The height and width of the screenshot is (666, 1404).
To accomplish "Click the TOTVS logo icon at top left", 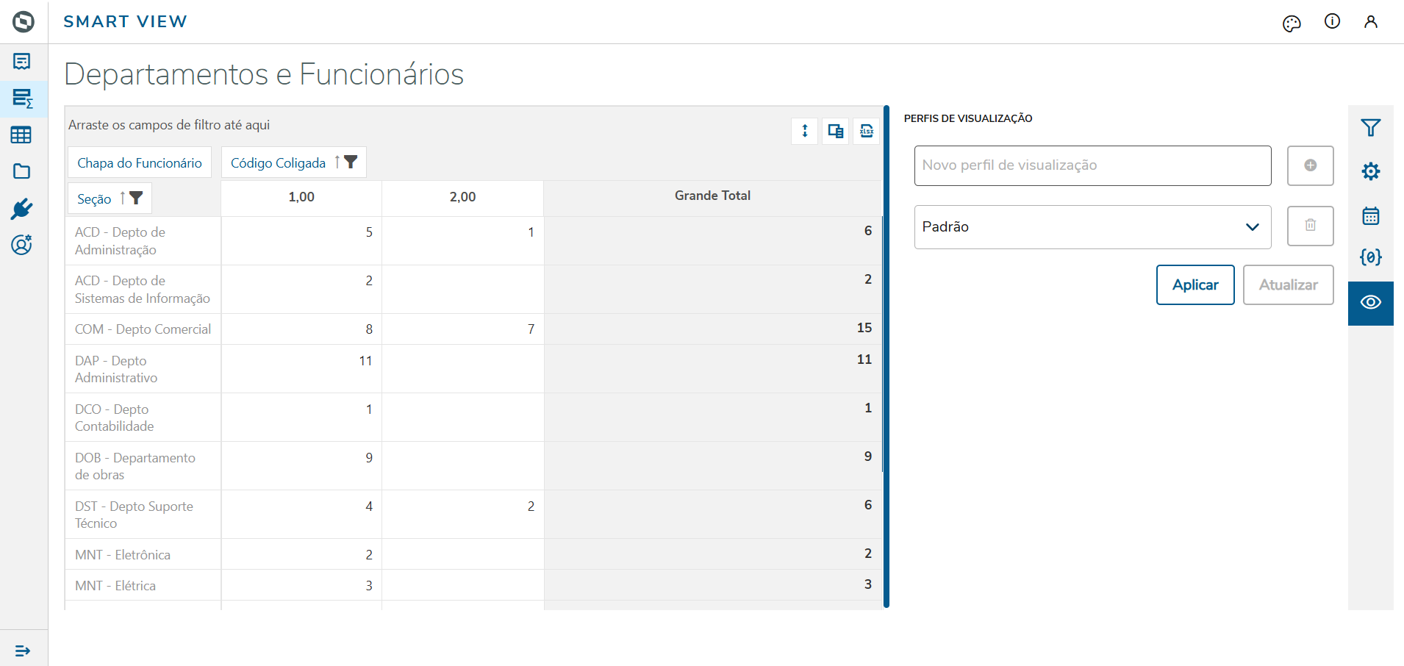I will tap(24, 22).
